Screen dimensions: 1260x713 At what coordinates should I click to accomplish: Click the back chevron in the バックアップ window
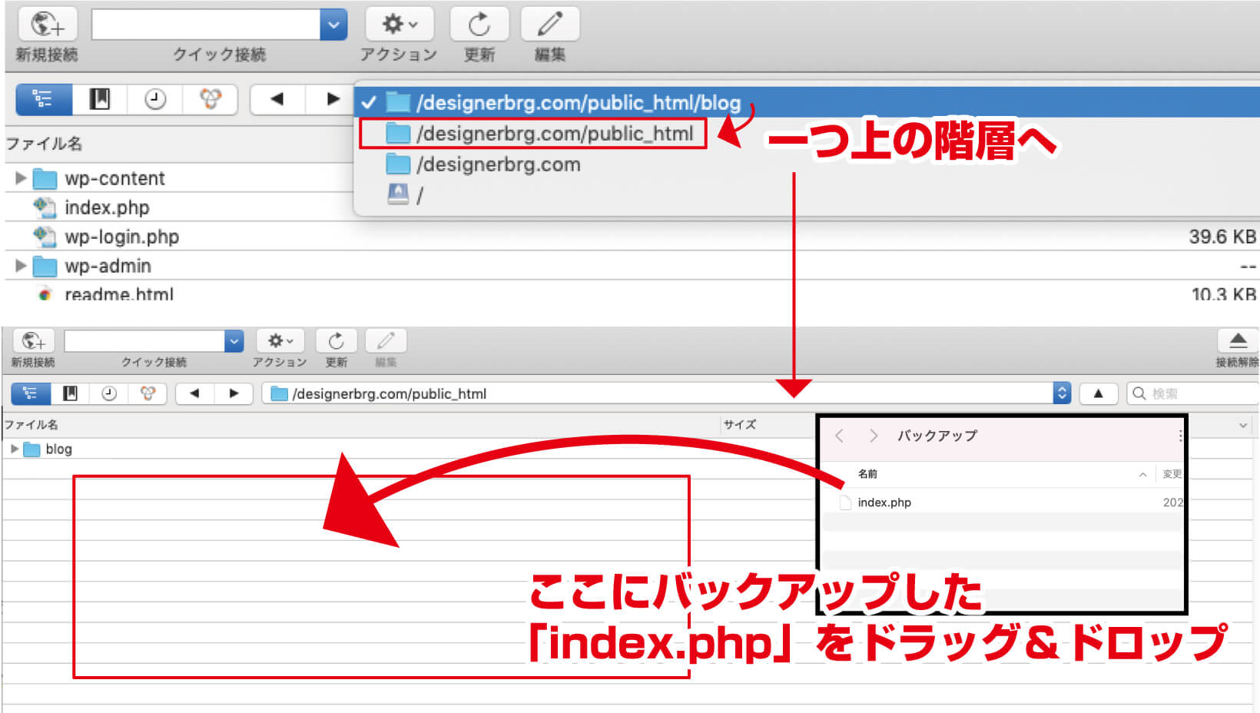click(840, 436)
